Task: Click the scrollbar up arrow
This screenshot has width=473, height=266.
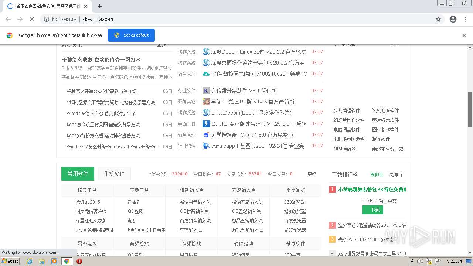Action: click(470, 47)
